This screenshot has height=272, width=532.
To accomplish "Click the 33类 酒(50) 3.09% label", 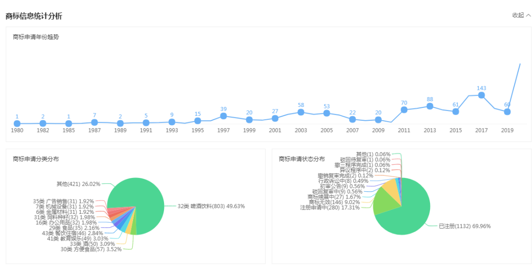I will coord(92,244).
